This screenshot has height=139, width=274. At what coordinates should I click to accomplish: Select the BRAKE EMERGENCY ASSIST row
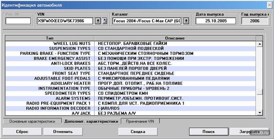pos(130,59)
